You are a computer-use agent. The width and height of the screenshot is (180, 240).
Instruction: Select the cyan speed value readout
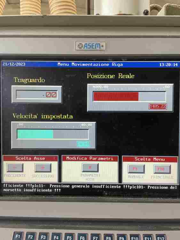[83, 144]
